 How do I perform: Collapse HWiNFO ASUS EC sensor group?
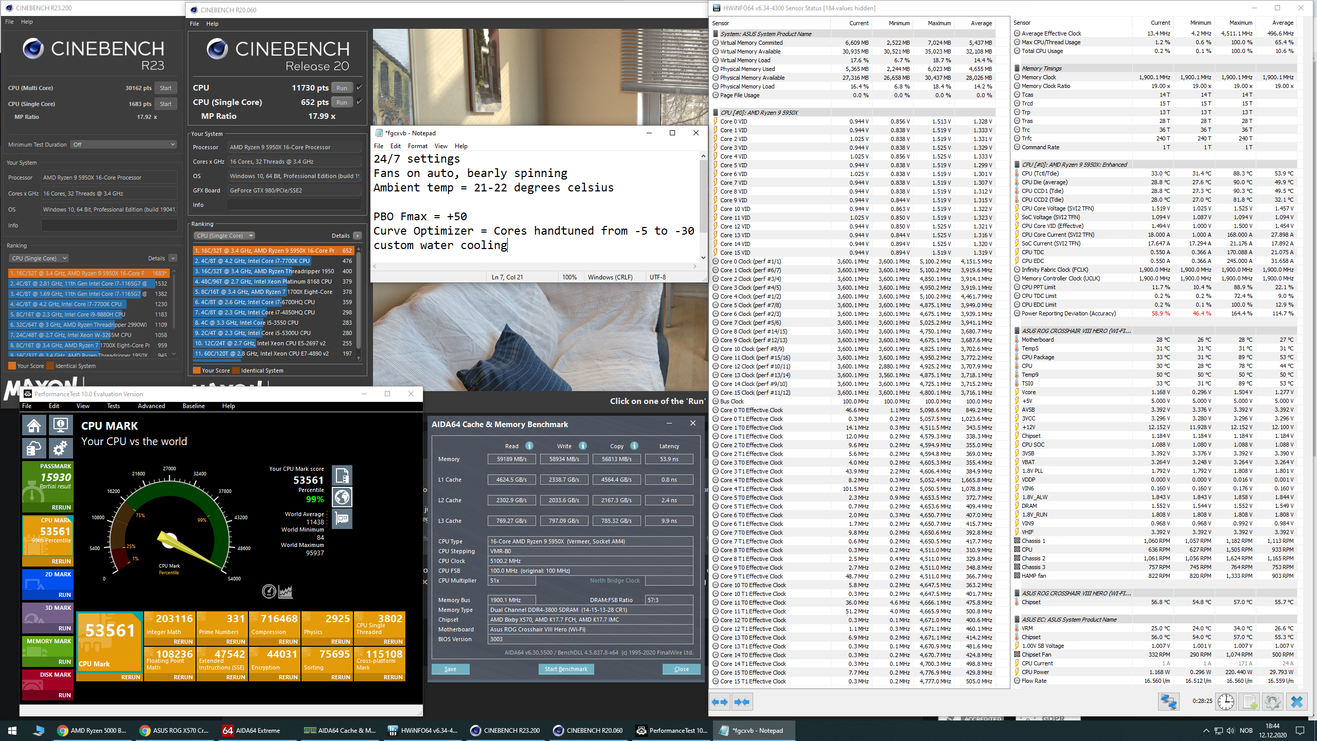tap(1017, 620)
